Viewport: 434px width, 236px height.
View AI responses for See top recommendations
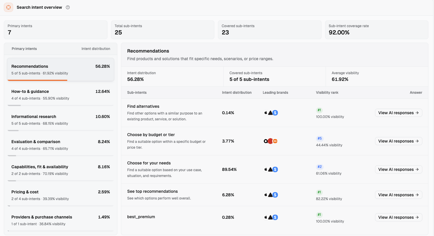[399, 195]
